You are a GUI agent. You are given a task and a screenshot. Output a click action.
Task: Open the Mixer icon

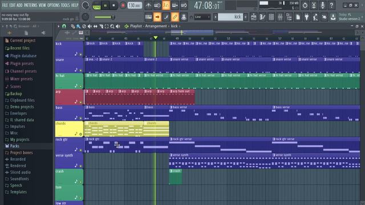(x=280, y=17)
